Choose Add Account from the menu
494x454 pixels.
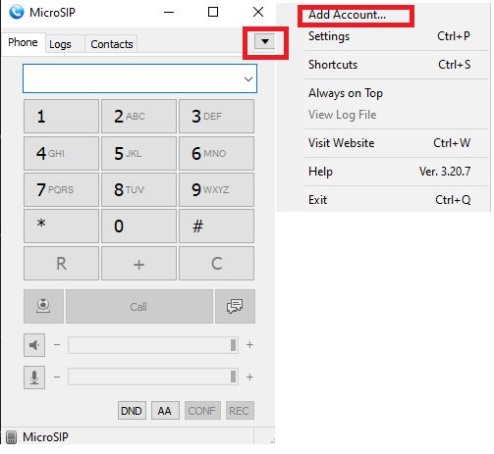point(347,15)
